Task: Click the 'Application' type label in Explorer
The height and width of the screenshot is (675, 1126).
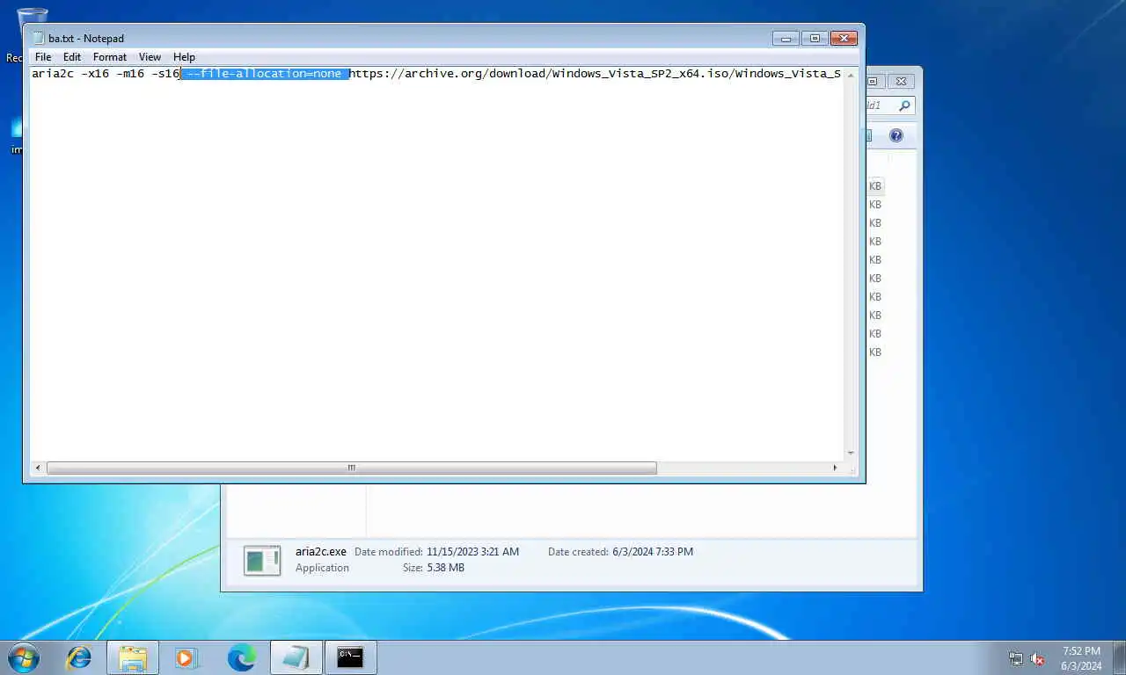Action: (322, 568)
